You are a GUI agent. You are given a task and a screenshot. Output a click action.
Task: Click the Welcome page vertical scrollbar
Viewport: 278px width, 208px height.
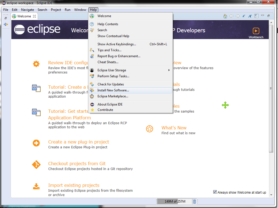(x=271, y=88)
